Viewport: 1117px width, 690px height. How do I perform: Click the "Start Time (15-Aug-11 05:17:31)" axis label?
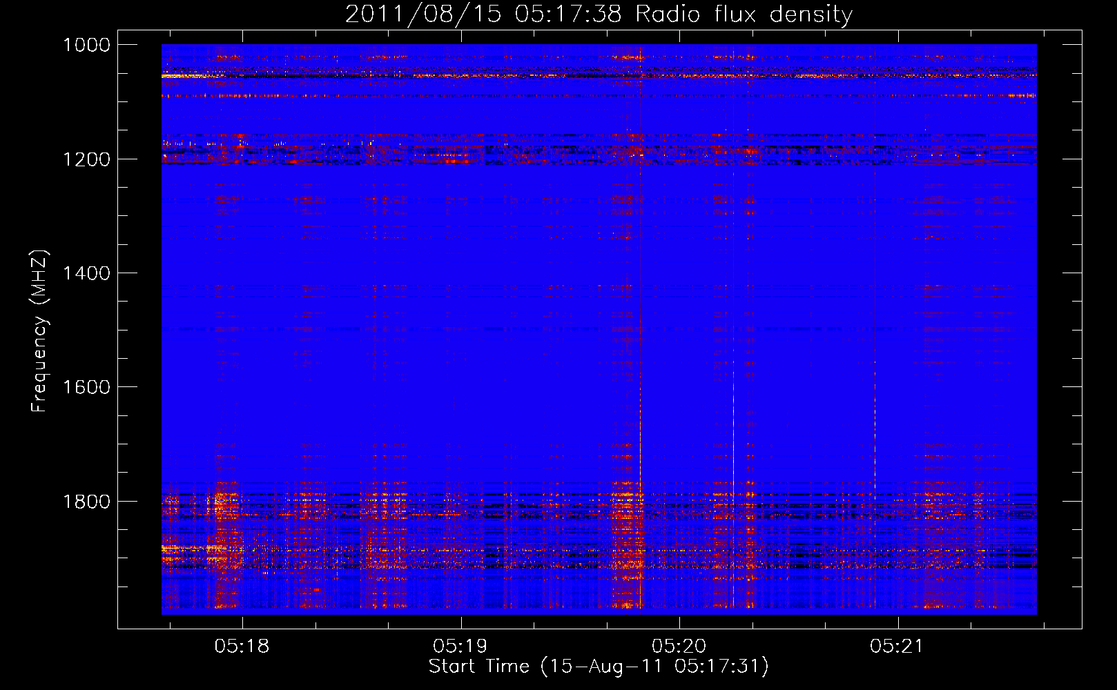tap(599, 667)
